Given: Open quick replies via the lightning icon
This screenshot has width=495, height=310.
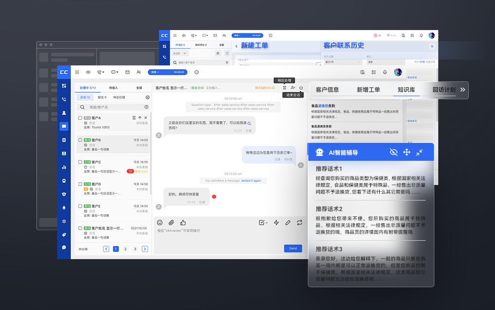Looking at the screenshot, I should [275, 223].
